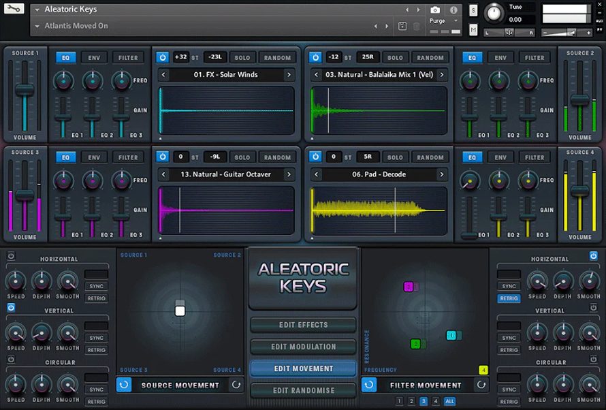Open the 06. Pad - Decode sample list
Viewport: 606px width, 410px height.
379,174
